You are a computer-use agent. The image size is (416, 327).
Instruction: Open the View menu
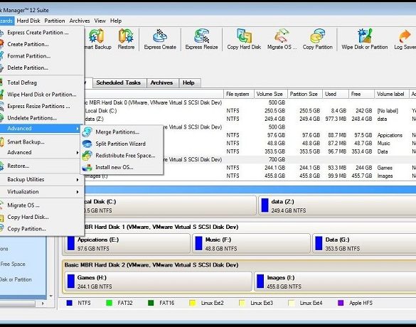(100, 21)
